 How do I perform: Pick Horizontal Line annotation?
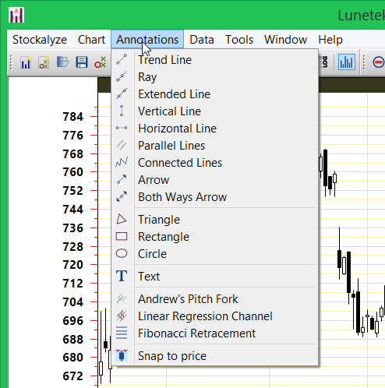(x=214, y=129)
